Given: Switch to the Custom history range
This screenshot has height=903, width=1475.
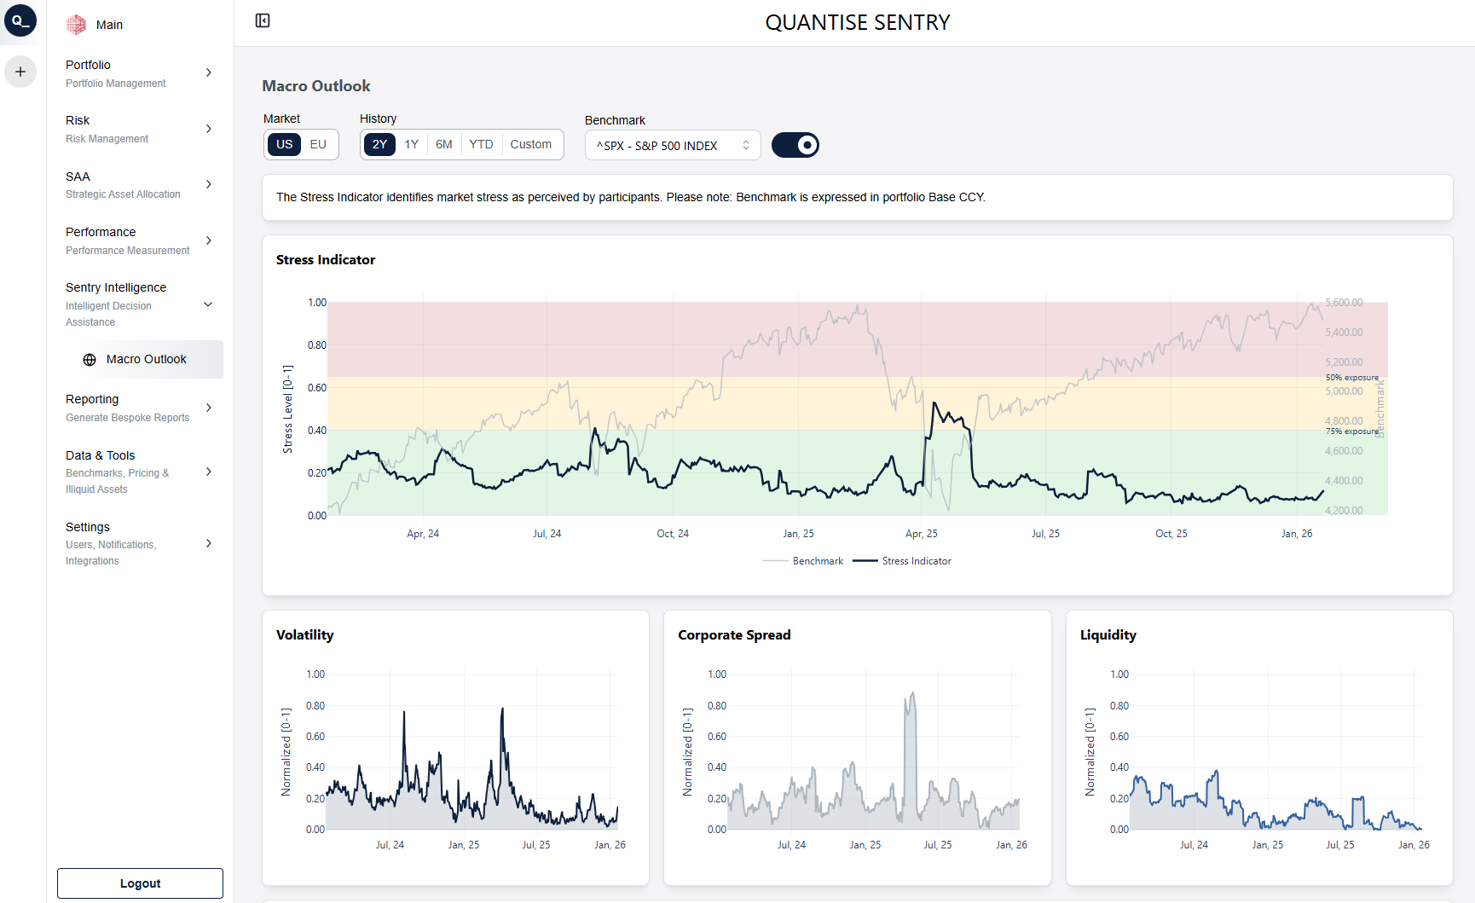Looking at the screenshot, I should click(531, 144).
